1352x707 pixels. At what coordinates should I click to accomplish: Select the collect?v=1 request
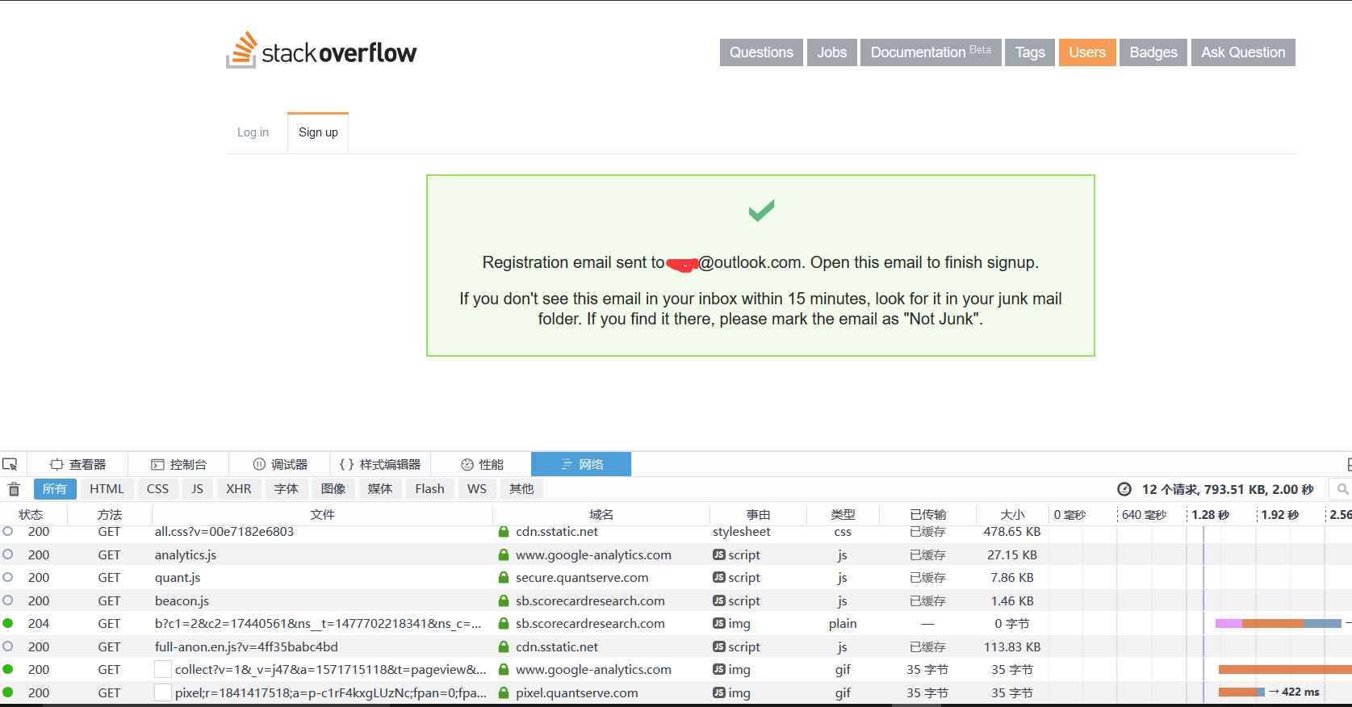[676, 670]
